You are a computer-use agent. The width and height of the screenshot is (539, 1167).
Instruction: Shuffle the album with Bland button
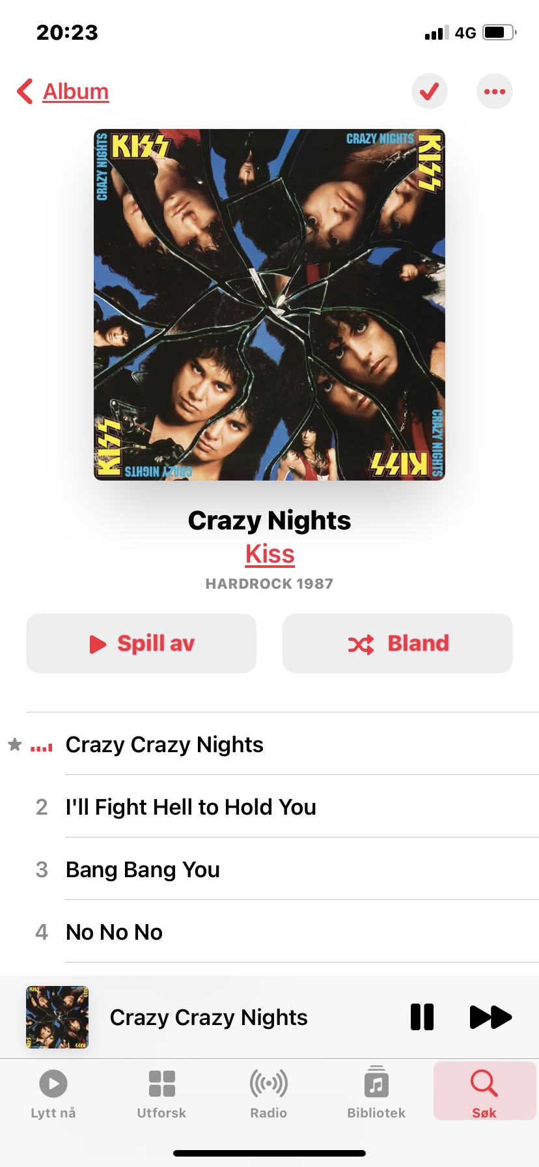click(398, 643)
